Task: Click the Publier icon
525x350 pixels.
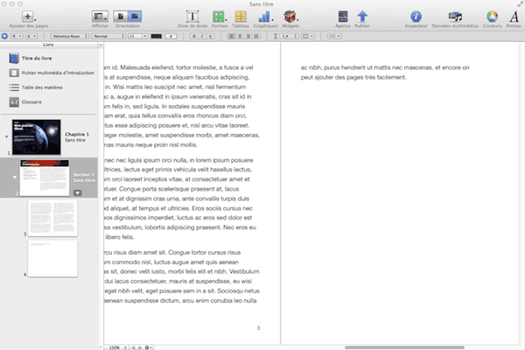Action: click(362, 17)
